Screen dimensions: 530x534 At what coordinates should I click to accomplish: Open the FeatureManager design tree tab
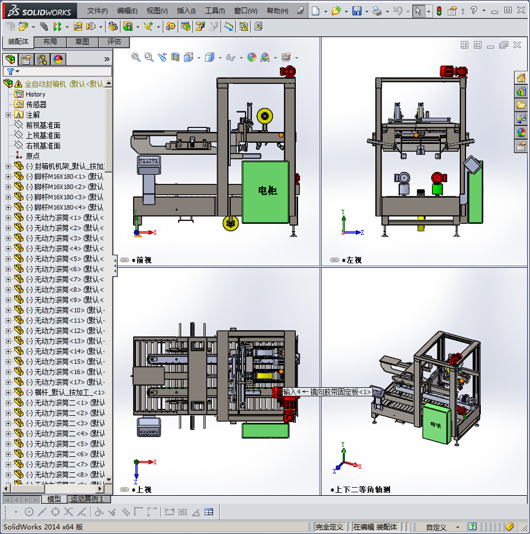pyautogui.click(x=10, y=59)
